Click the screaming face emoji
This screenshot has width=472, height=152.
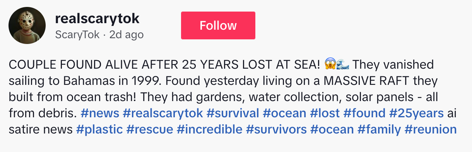coord(330,64)
